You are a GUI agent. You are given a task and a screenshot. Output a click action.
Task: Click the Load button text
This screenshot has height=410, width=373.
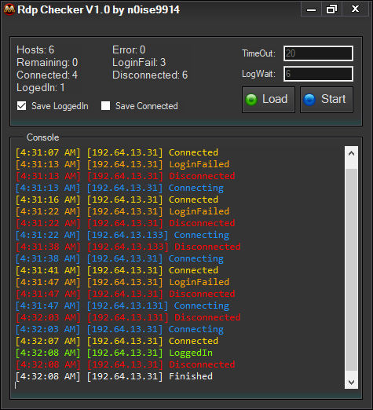[x=275, y=99]
